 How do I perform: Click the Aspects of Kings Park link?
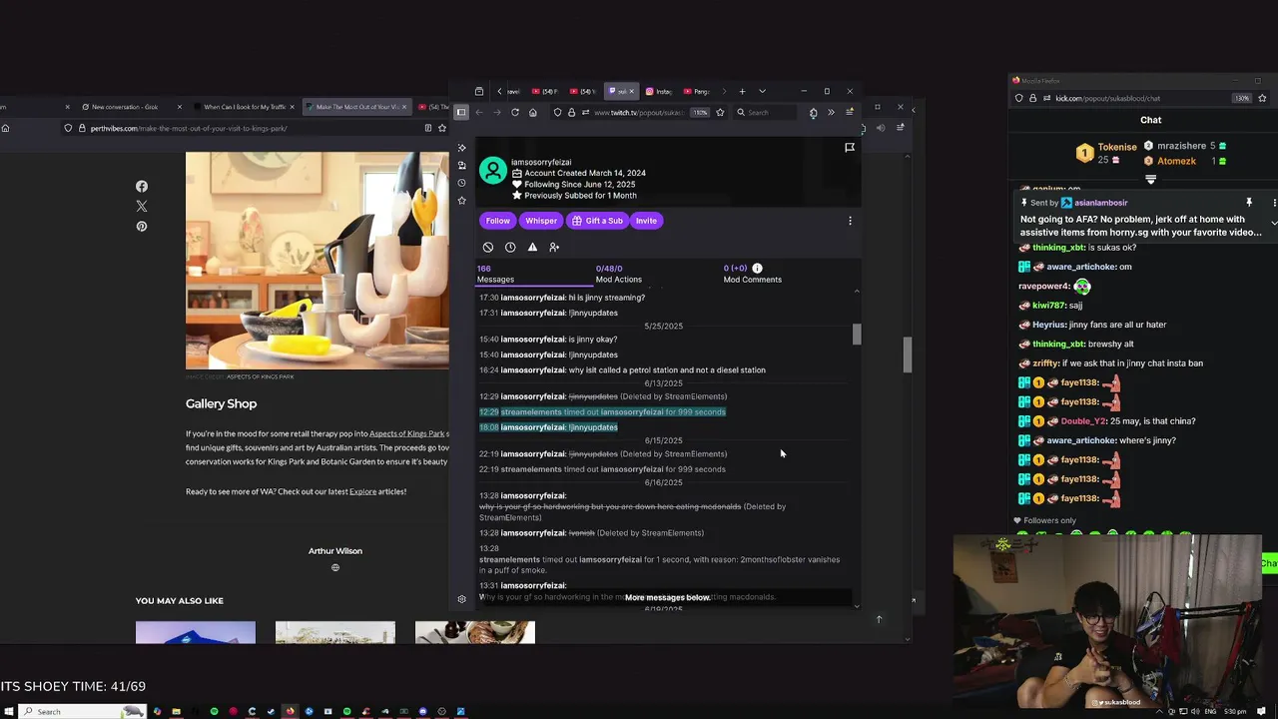point(407,433)
